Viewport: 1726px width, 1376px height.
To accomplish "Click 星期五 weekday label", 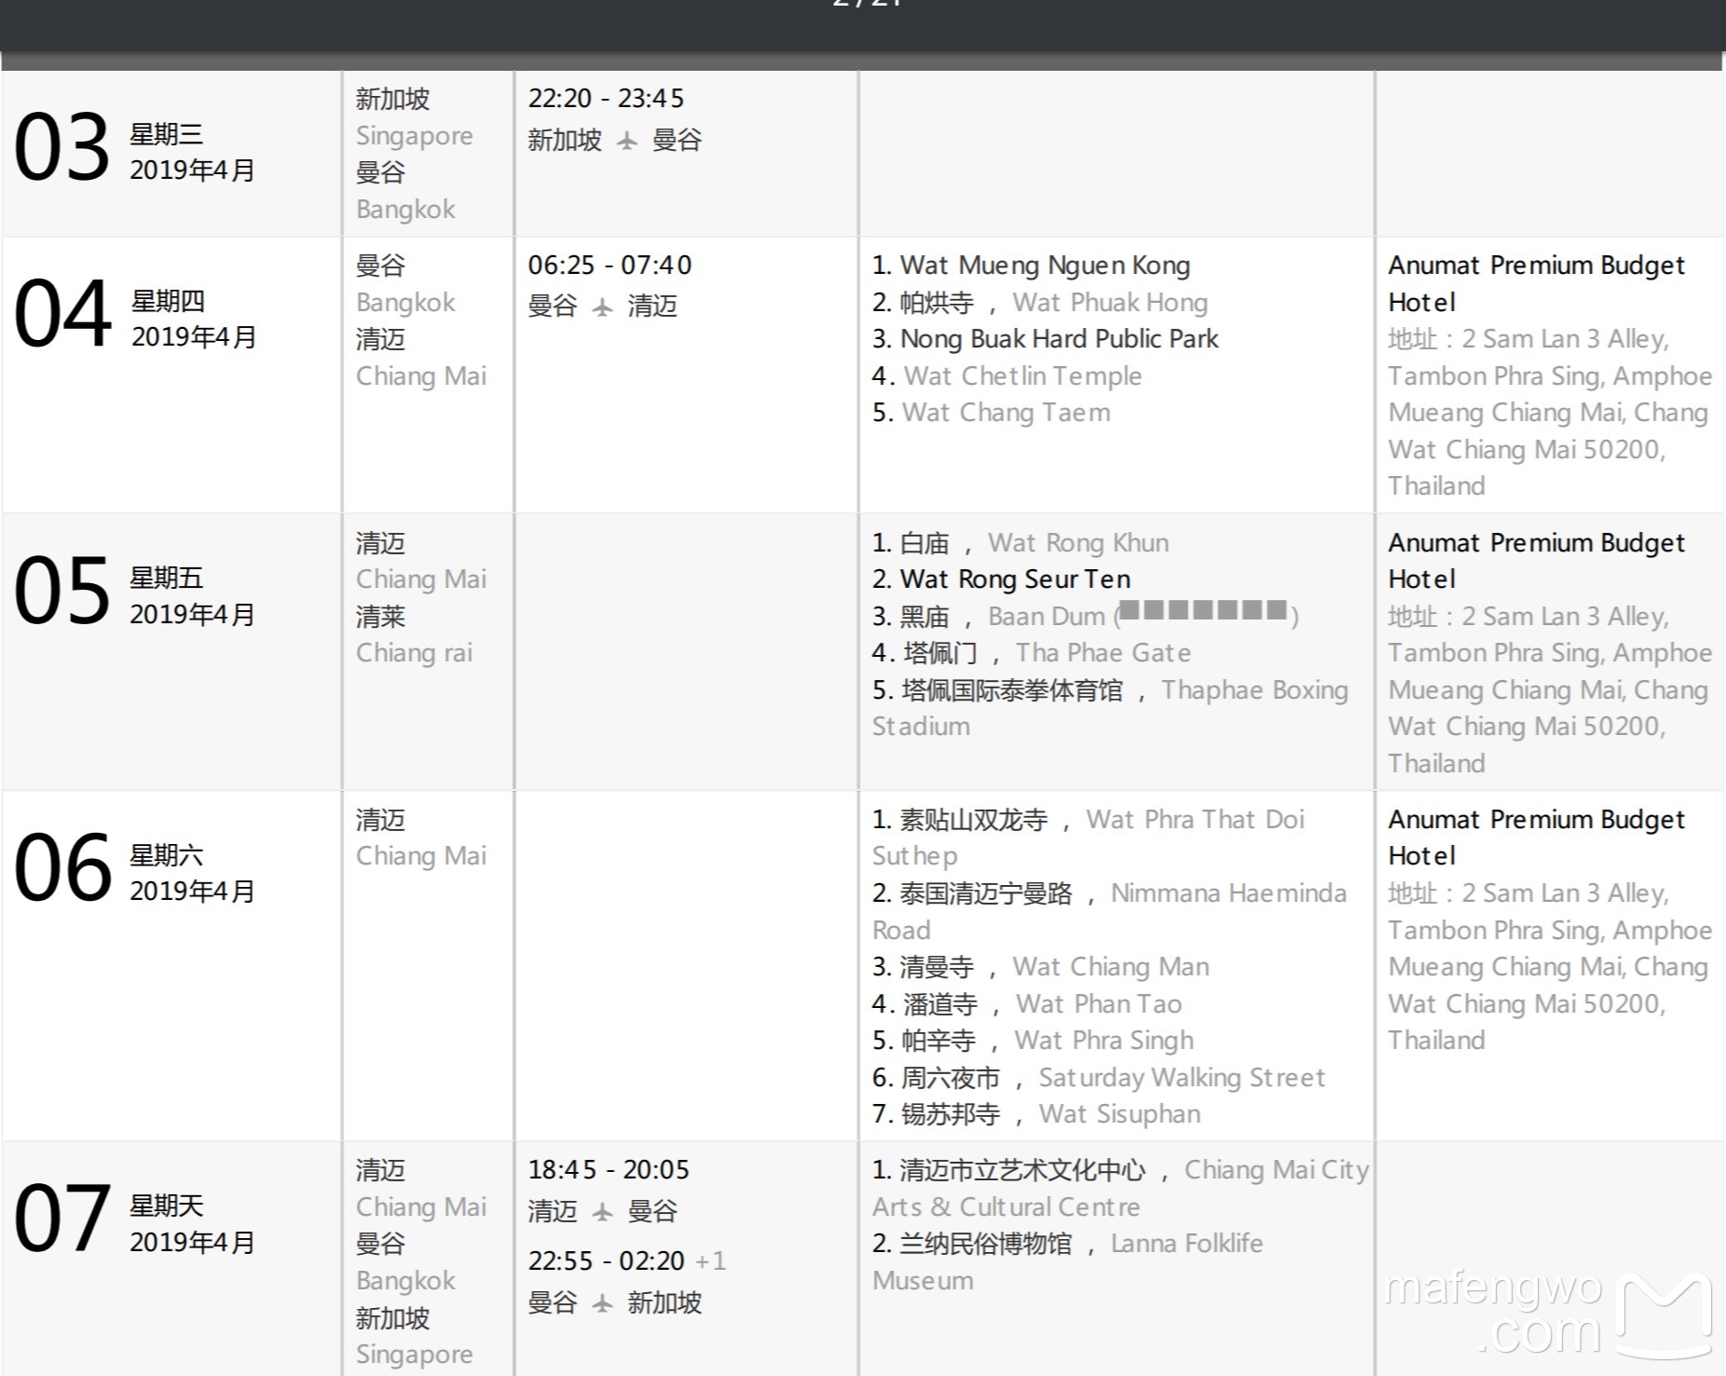I will click(166, 579).
